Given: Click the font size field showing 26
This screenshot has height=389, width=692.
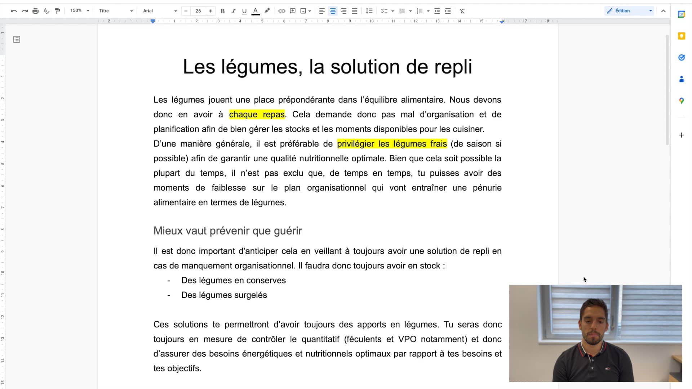Looking at the screenshot, I should tap(198, 11).
